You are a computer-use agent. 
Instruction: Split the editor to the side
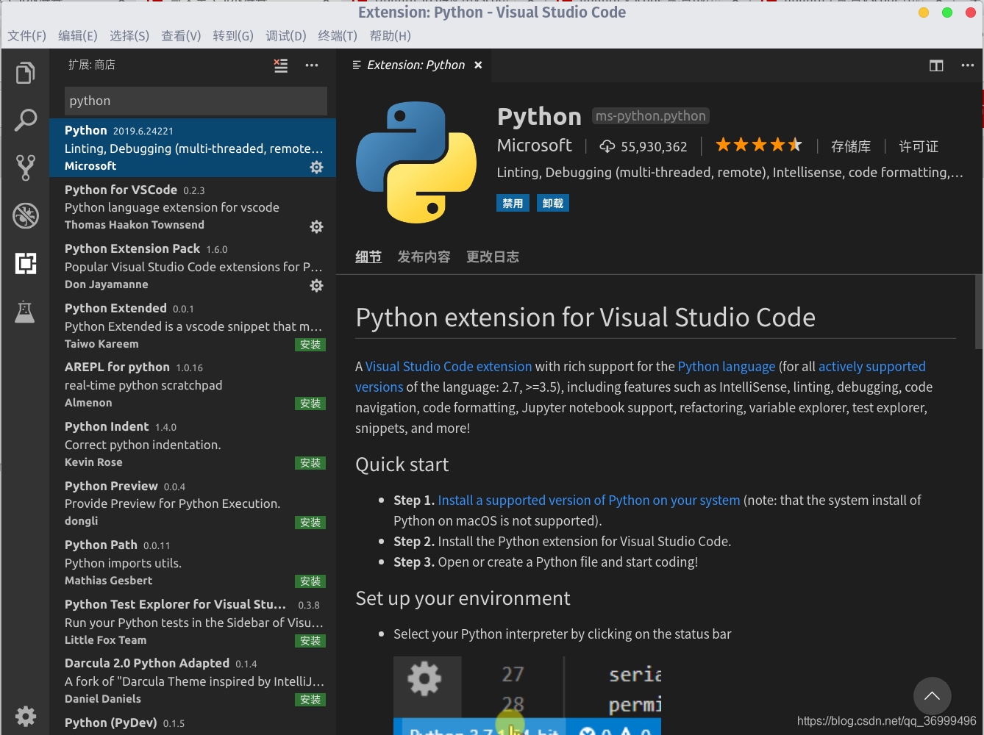coord(936,65)
